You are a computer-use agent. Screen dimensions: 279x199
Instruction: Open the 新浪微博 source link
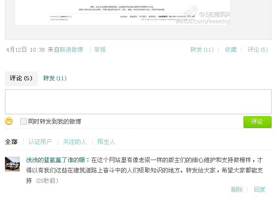[71, 50]
